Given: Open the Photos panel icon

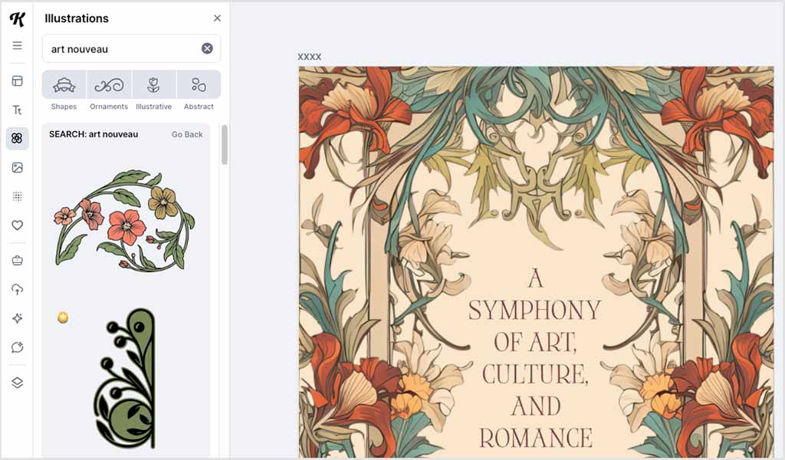Looking at the screenshot, I should coord(17,168).
